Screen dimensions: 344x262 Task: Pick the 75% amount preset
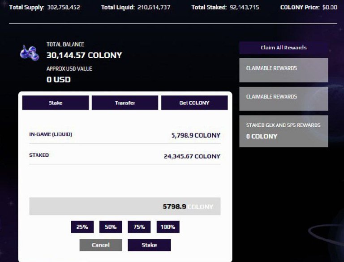139,227
